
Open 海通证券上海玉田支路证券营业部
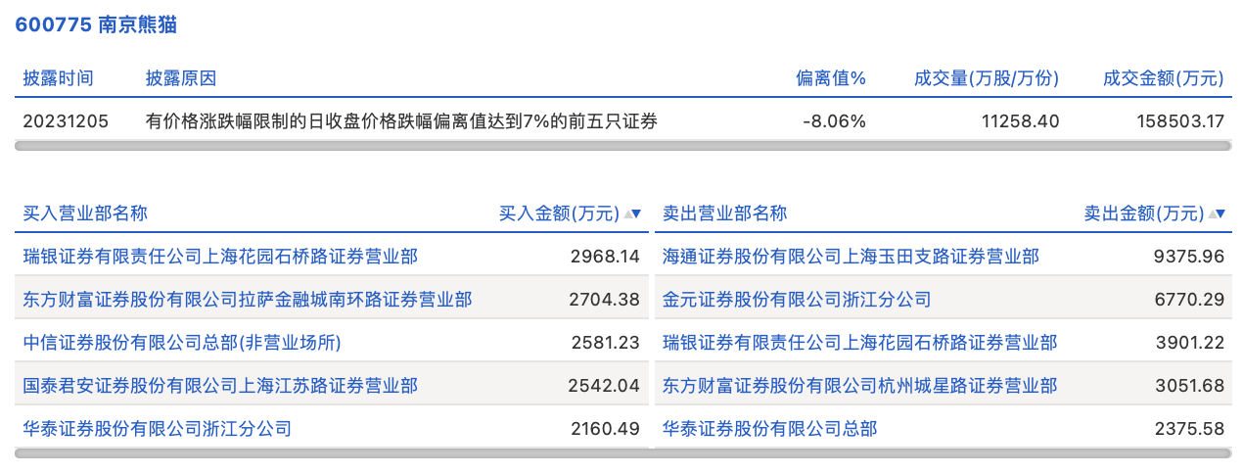point(851,257)
